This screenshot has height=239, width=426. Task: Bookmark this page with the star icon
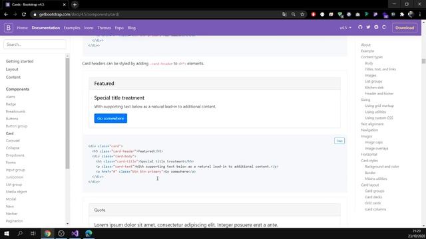(x=302, y=15)
